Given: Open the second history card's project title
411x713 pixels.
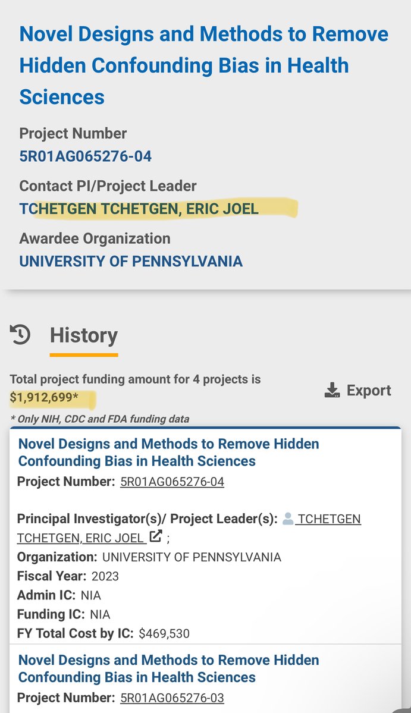Looking at the screenshot, I should [168, 668].
